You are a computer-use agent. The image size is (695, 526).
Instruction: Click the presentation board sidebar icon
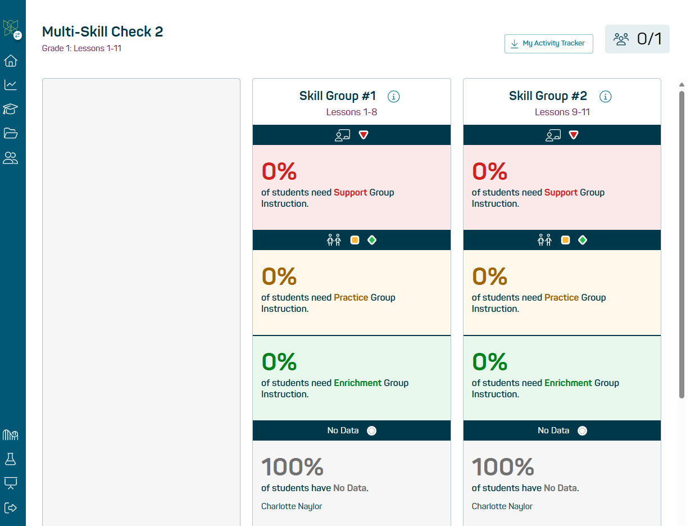(x=11, y=483)
